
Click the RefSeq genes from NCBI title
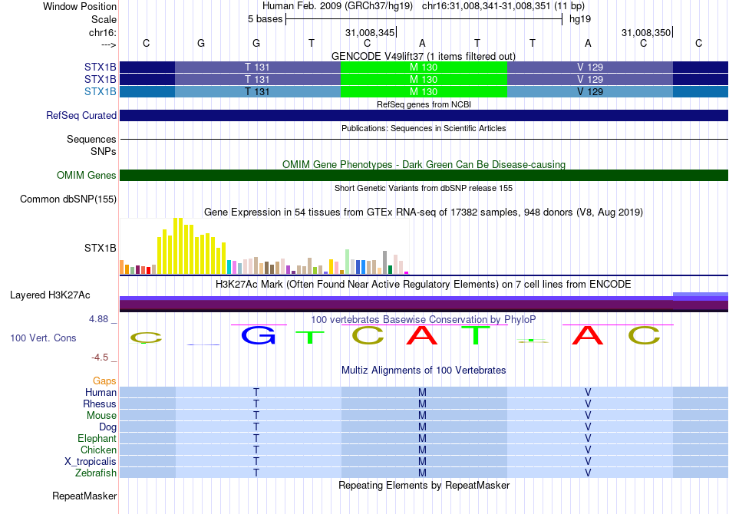tap(424, 104)
